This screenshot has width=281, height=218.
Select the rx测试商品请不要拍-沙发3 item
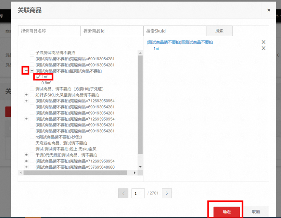point(32,137)
